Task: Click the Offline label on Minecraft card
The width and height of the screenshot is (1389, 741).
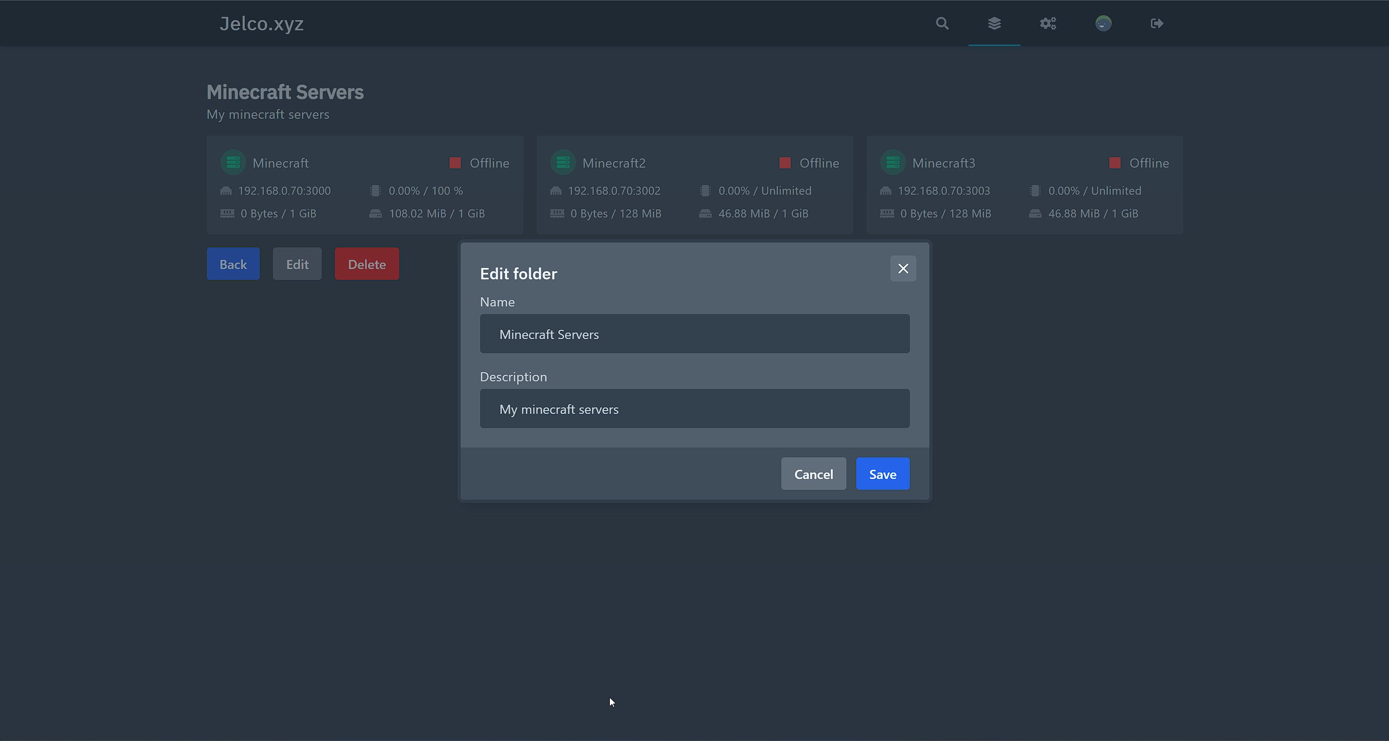Action: coord(489,163)
